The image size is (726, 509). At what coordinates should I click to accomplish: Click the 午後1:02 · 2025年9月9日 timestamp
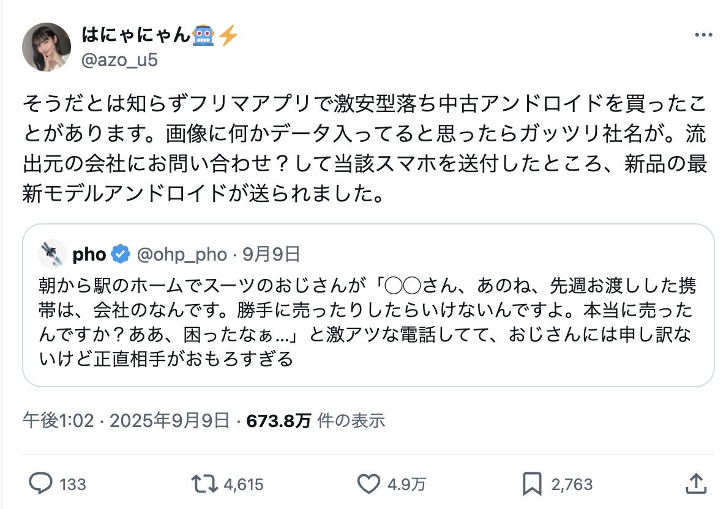(x=126, y=420)
